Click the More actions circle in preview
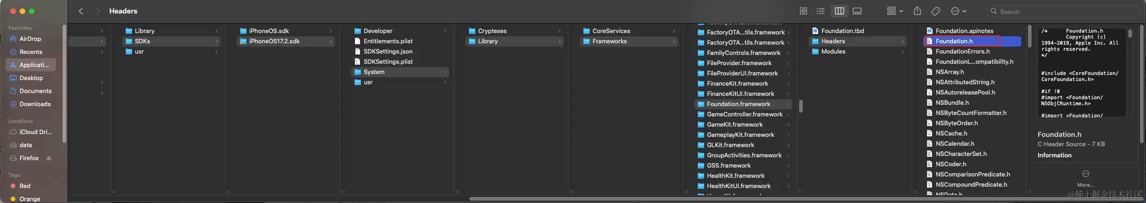Viewport: 1146px width, 203px height. 1086,174
